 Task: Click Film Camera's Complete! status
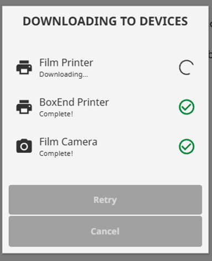point(56,154)
